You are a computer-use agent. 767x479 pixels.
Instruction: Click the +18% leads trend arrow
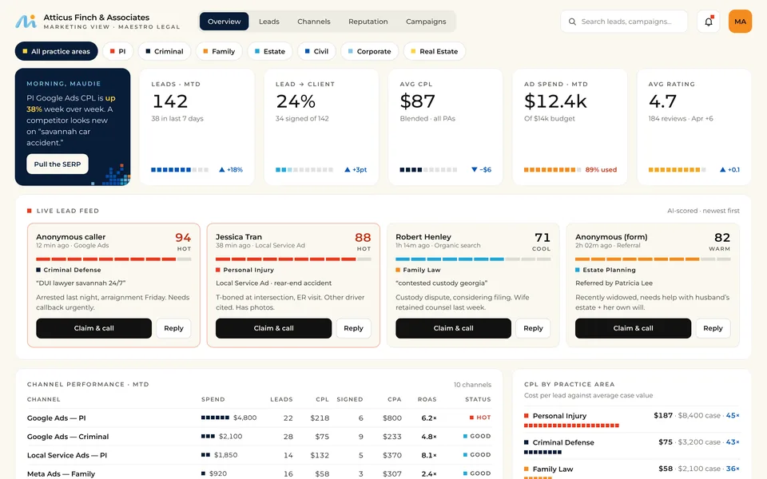coord(221,169)
